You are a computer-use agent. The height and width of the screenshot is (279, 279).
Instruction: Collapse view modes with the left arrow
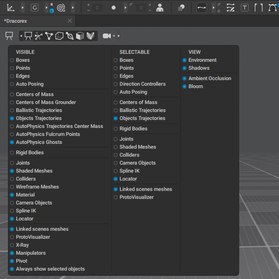[21, 36]
